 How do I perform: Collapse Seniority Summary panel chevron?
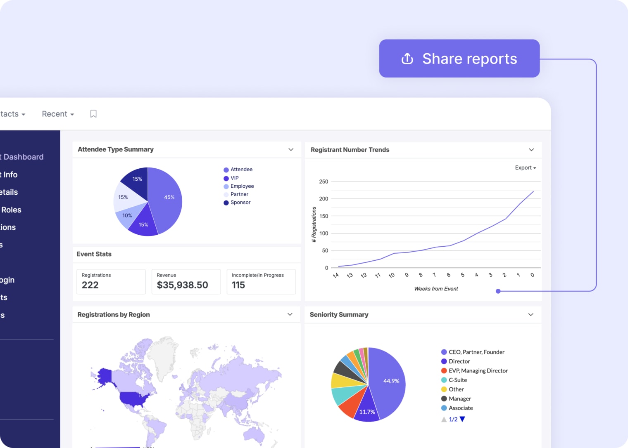pos(531,315)
